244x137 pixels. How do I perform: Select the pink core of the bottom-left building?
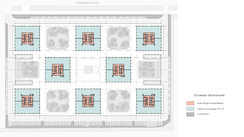[27, 101]
